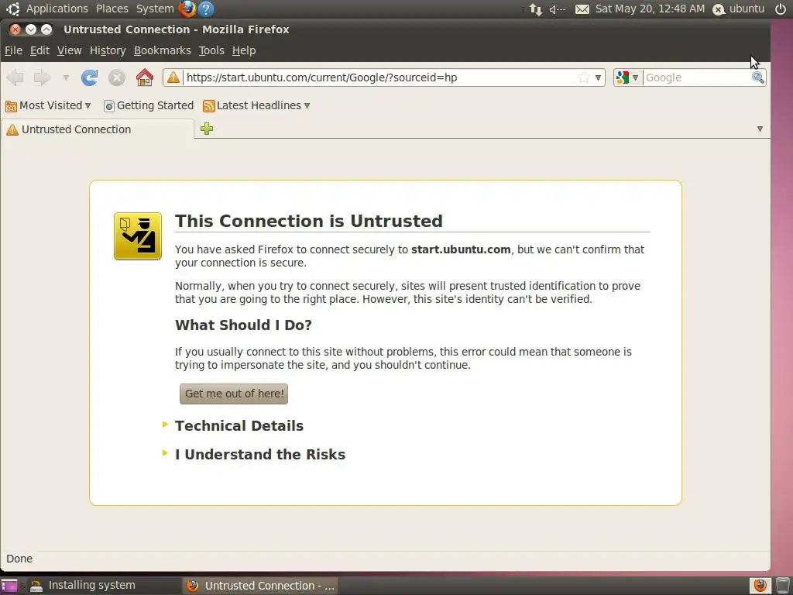Reload the current page
The width and height of the screenshot is (793, 595).
coord(90,77)
